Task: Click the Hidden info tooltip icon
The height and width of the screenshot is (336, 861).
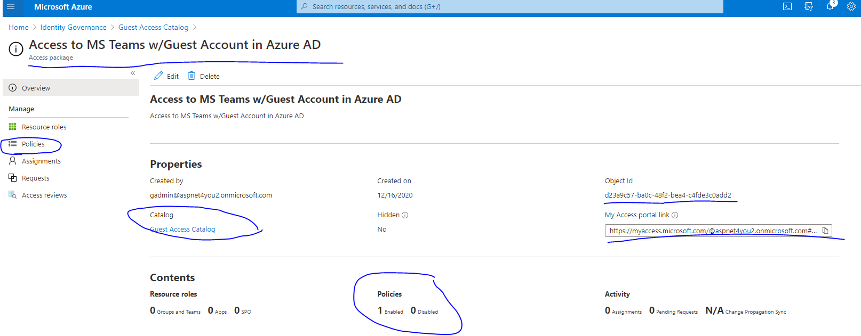Action: click(x=405, y=215)
